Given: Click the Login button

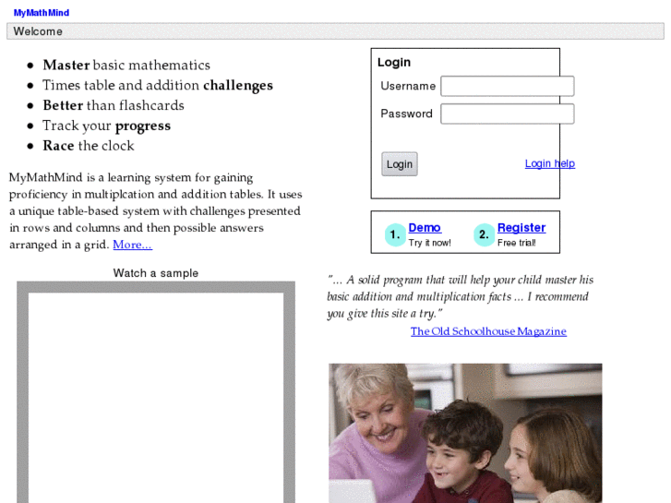Looking at the screenshot, I should point(400,164).
